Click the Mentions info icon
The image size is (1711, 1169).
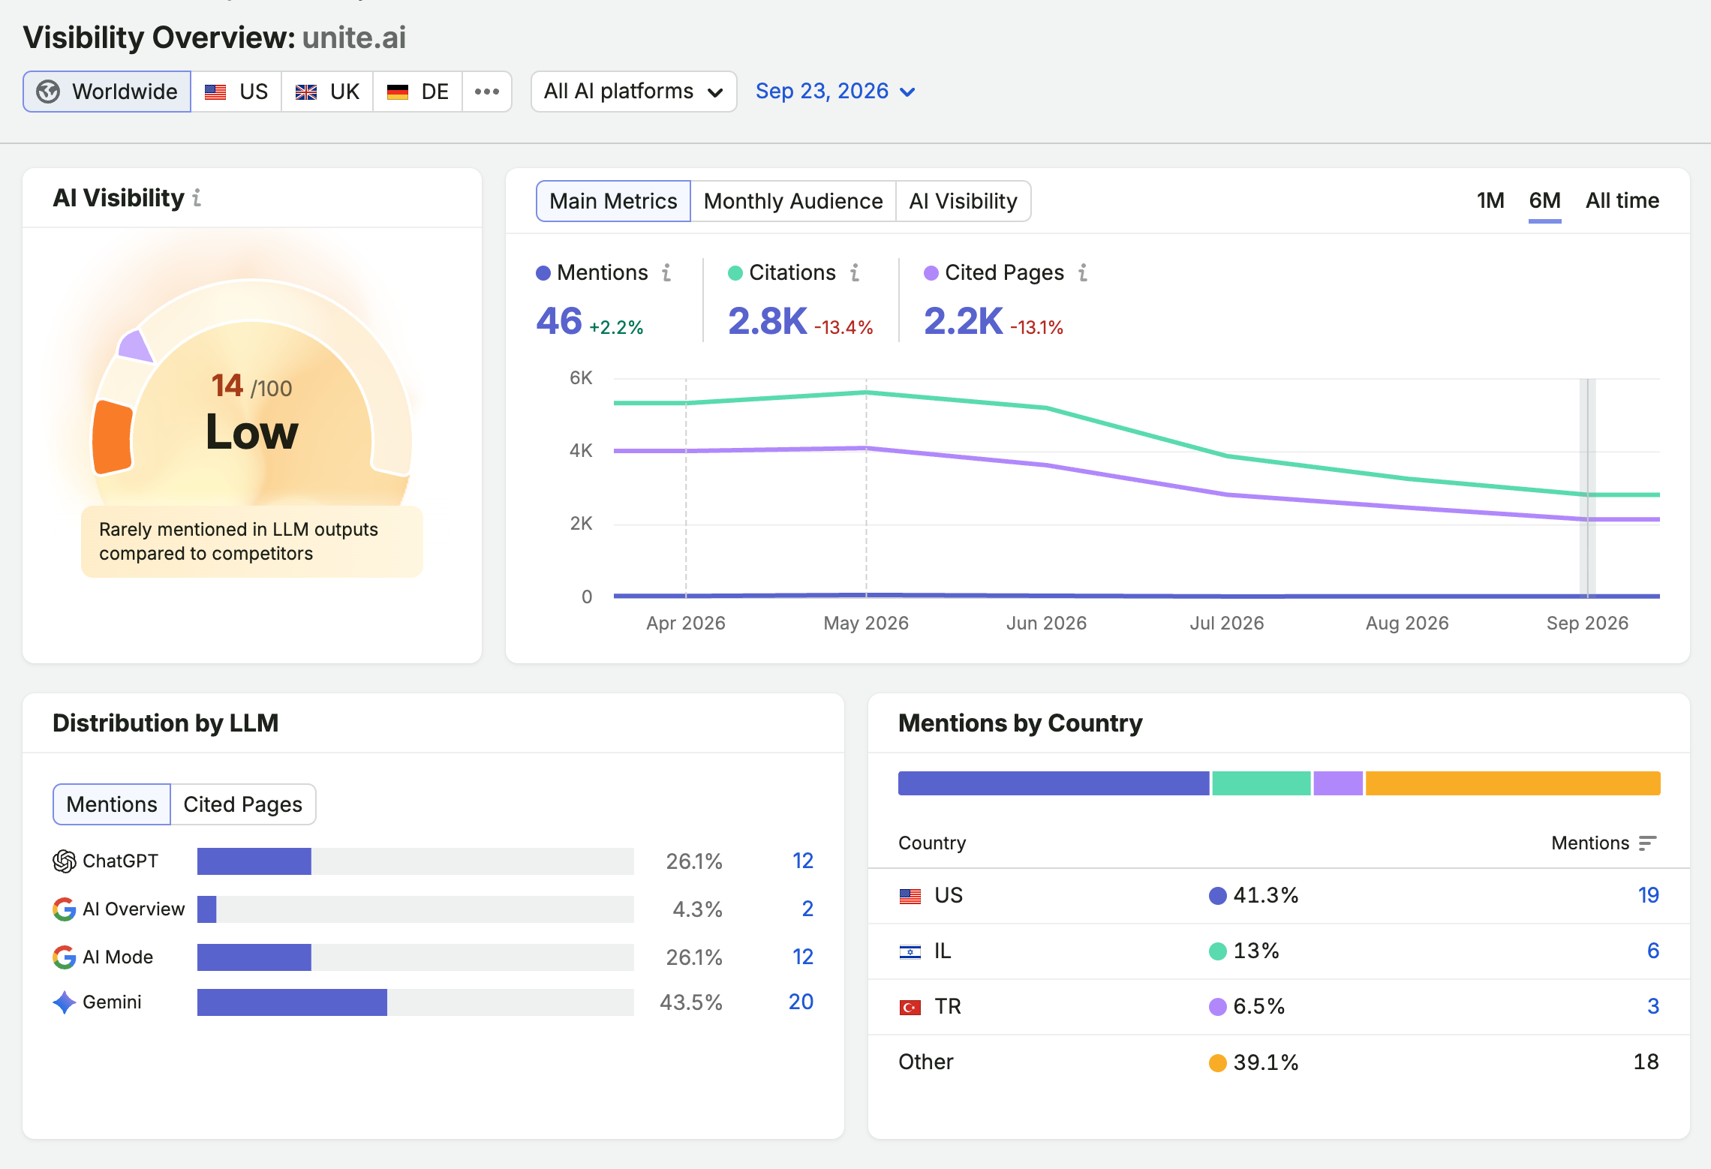click(666, 272)
